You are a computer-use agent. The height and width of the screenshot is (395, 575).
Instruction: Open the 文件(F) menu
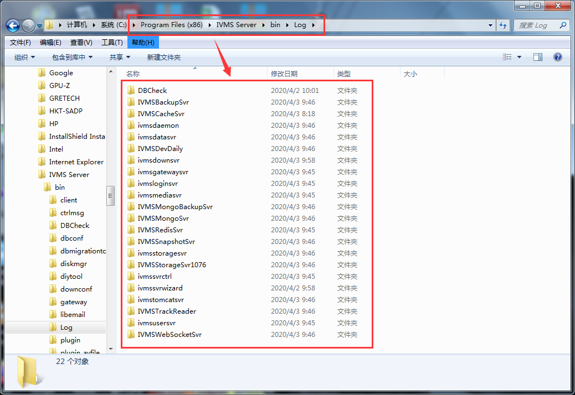click(x=20, y=43)
